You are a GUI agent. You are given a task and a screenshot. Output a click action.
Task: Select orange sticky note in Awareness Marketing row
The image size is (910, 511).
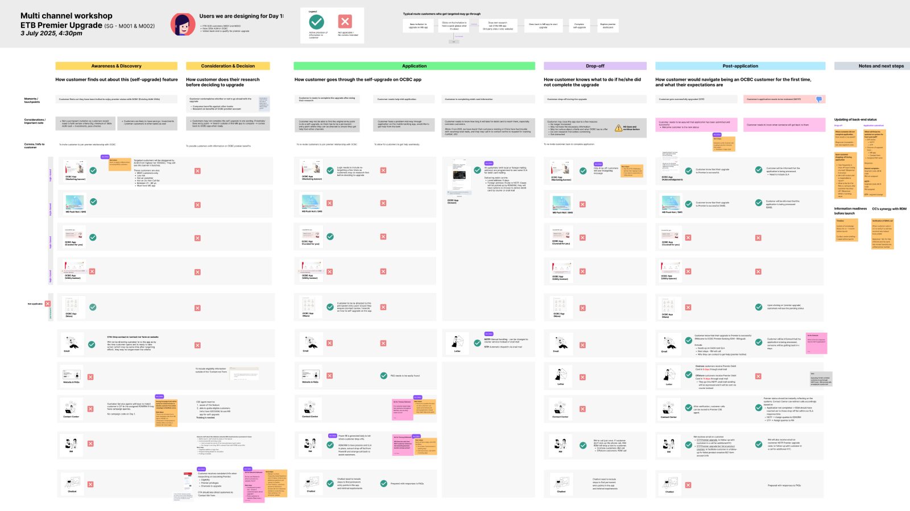120,164
